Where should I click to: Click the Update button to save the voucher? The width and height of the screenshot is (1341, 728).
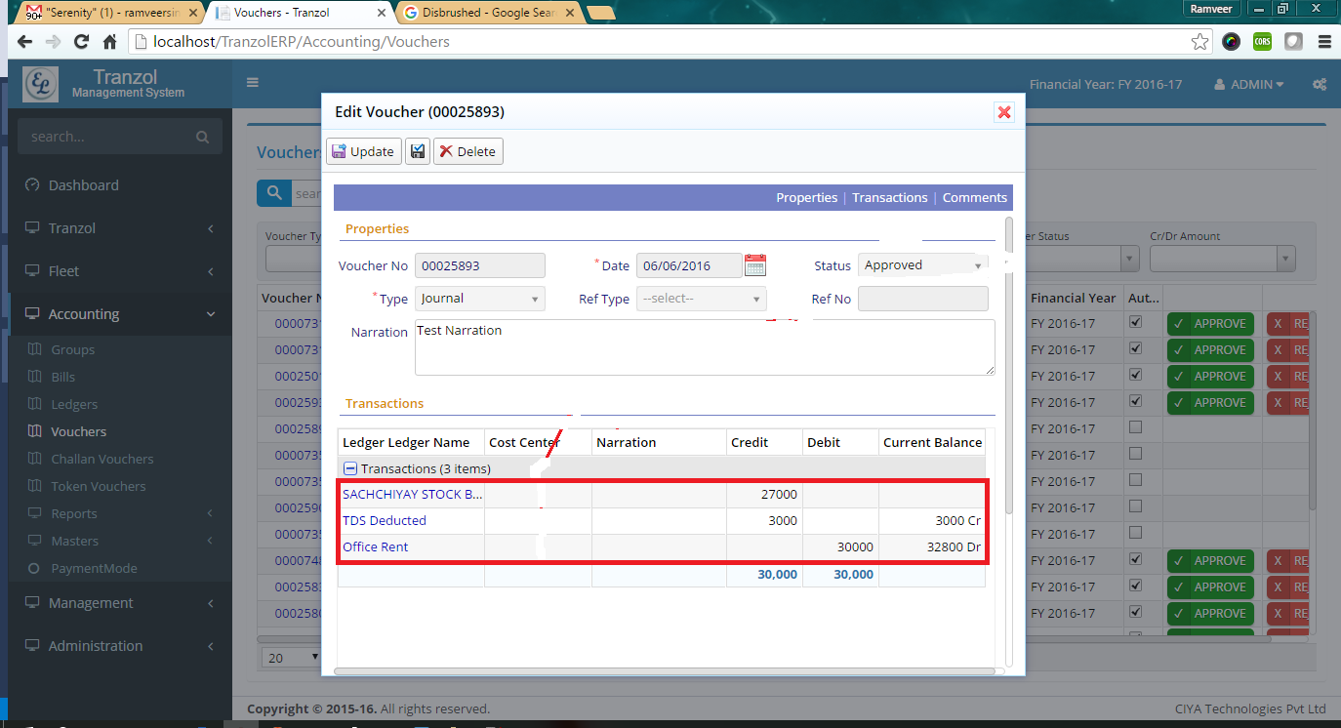363,150
